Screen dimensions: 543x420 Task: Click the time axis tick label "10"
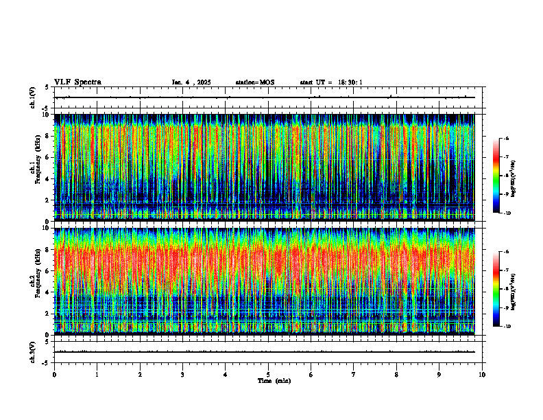click(482, 375)
